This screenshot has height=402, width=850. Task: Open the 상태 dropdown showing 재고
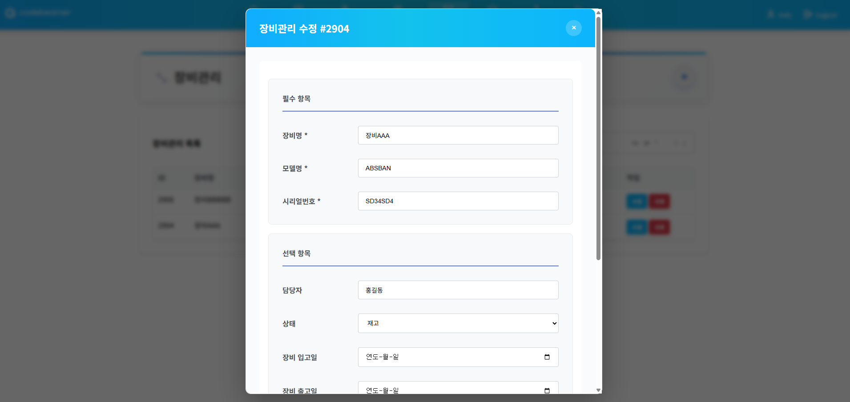click(x=458, y=323)
